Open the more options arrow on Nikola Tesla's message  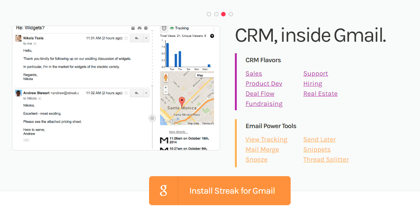click(146, 38)
